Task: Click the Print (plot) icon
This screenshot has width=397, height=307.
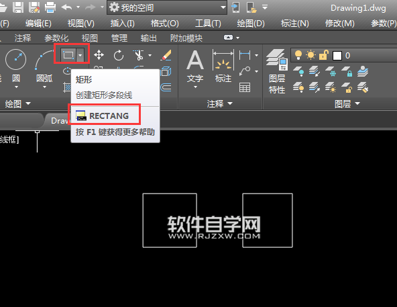Action: [50, 7]
